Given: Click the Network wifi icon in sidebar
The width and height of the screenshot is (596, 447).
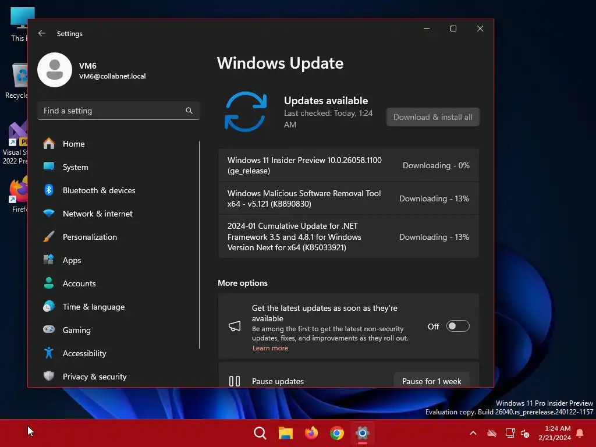Looking at the screenshot, I should coord(49,213).
